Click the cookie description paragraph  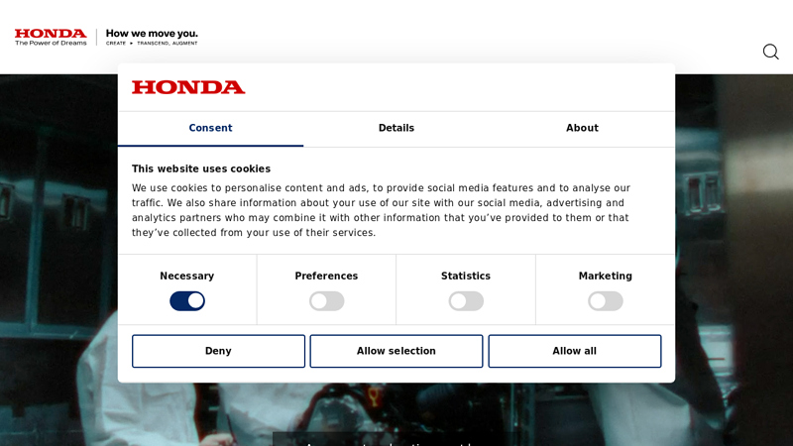coord(382,210)
